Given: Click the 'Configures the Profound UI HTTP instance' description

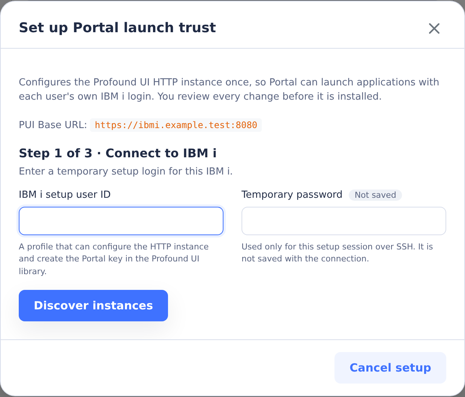Looking at the screenshot, I should (229, 89).
